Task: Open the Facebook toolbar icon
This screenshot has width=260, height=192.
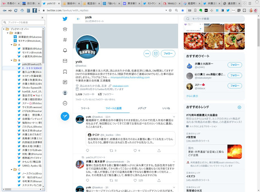Action: [x=35, y=11]
